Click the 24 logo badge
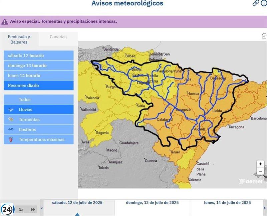The image size is (267, 216). coord(7,209)
